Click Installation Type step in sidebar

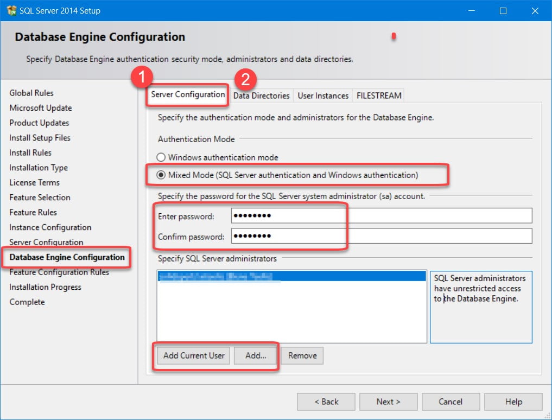click(39, 168)
